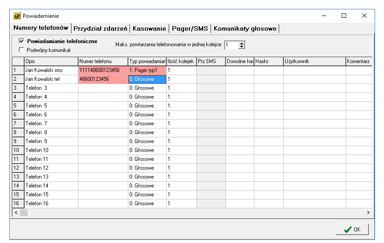The image size is (384, 243).
Task: Click the Telefon 10 description cell
Action: coord(51,150)
